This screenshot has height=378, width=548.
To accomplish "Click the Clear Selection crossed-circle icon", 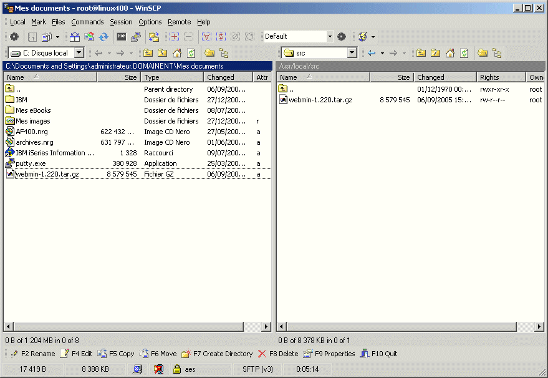I will click(235, 36).
